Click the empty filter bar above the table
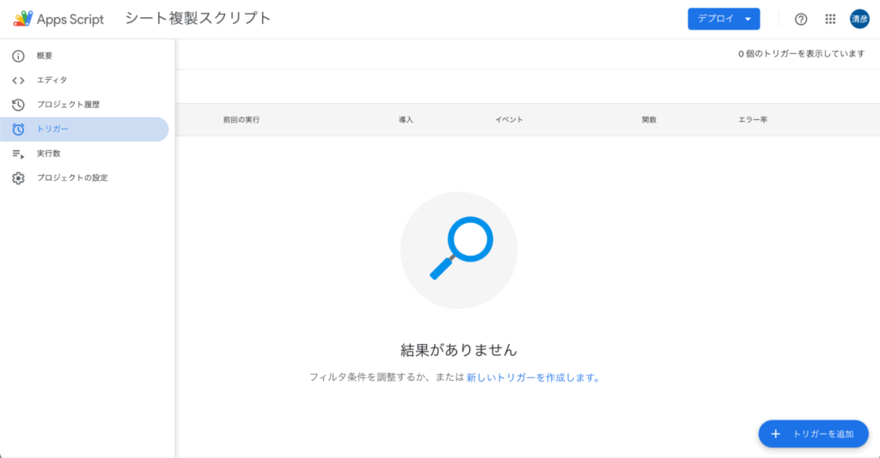Viewport: 880px width, 458px height. [x=528, y=87]
